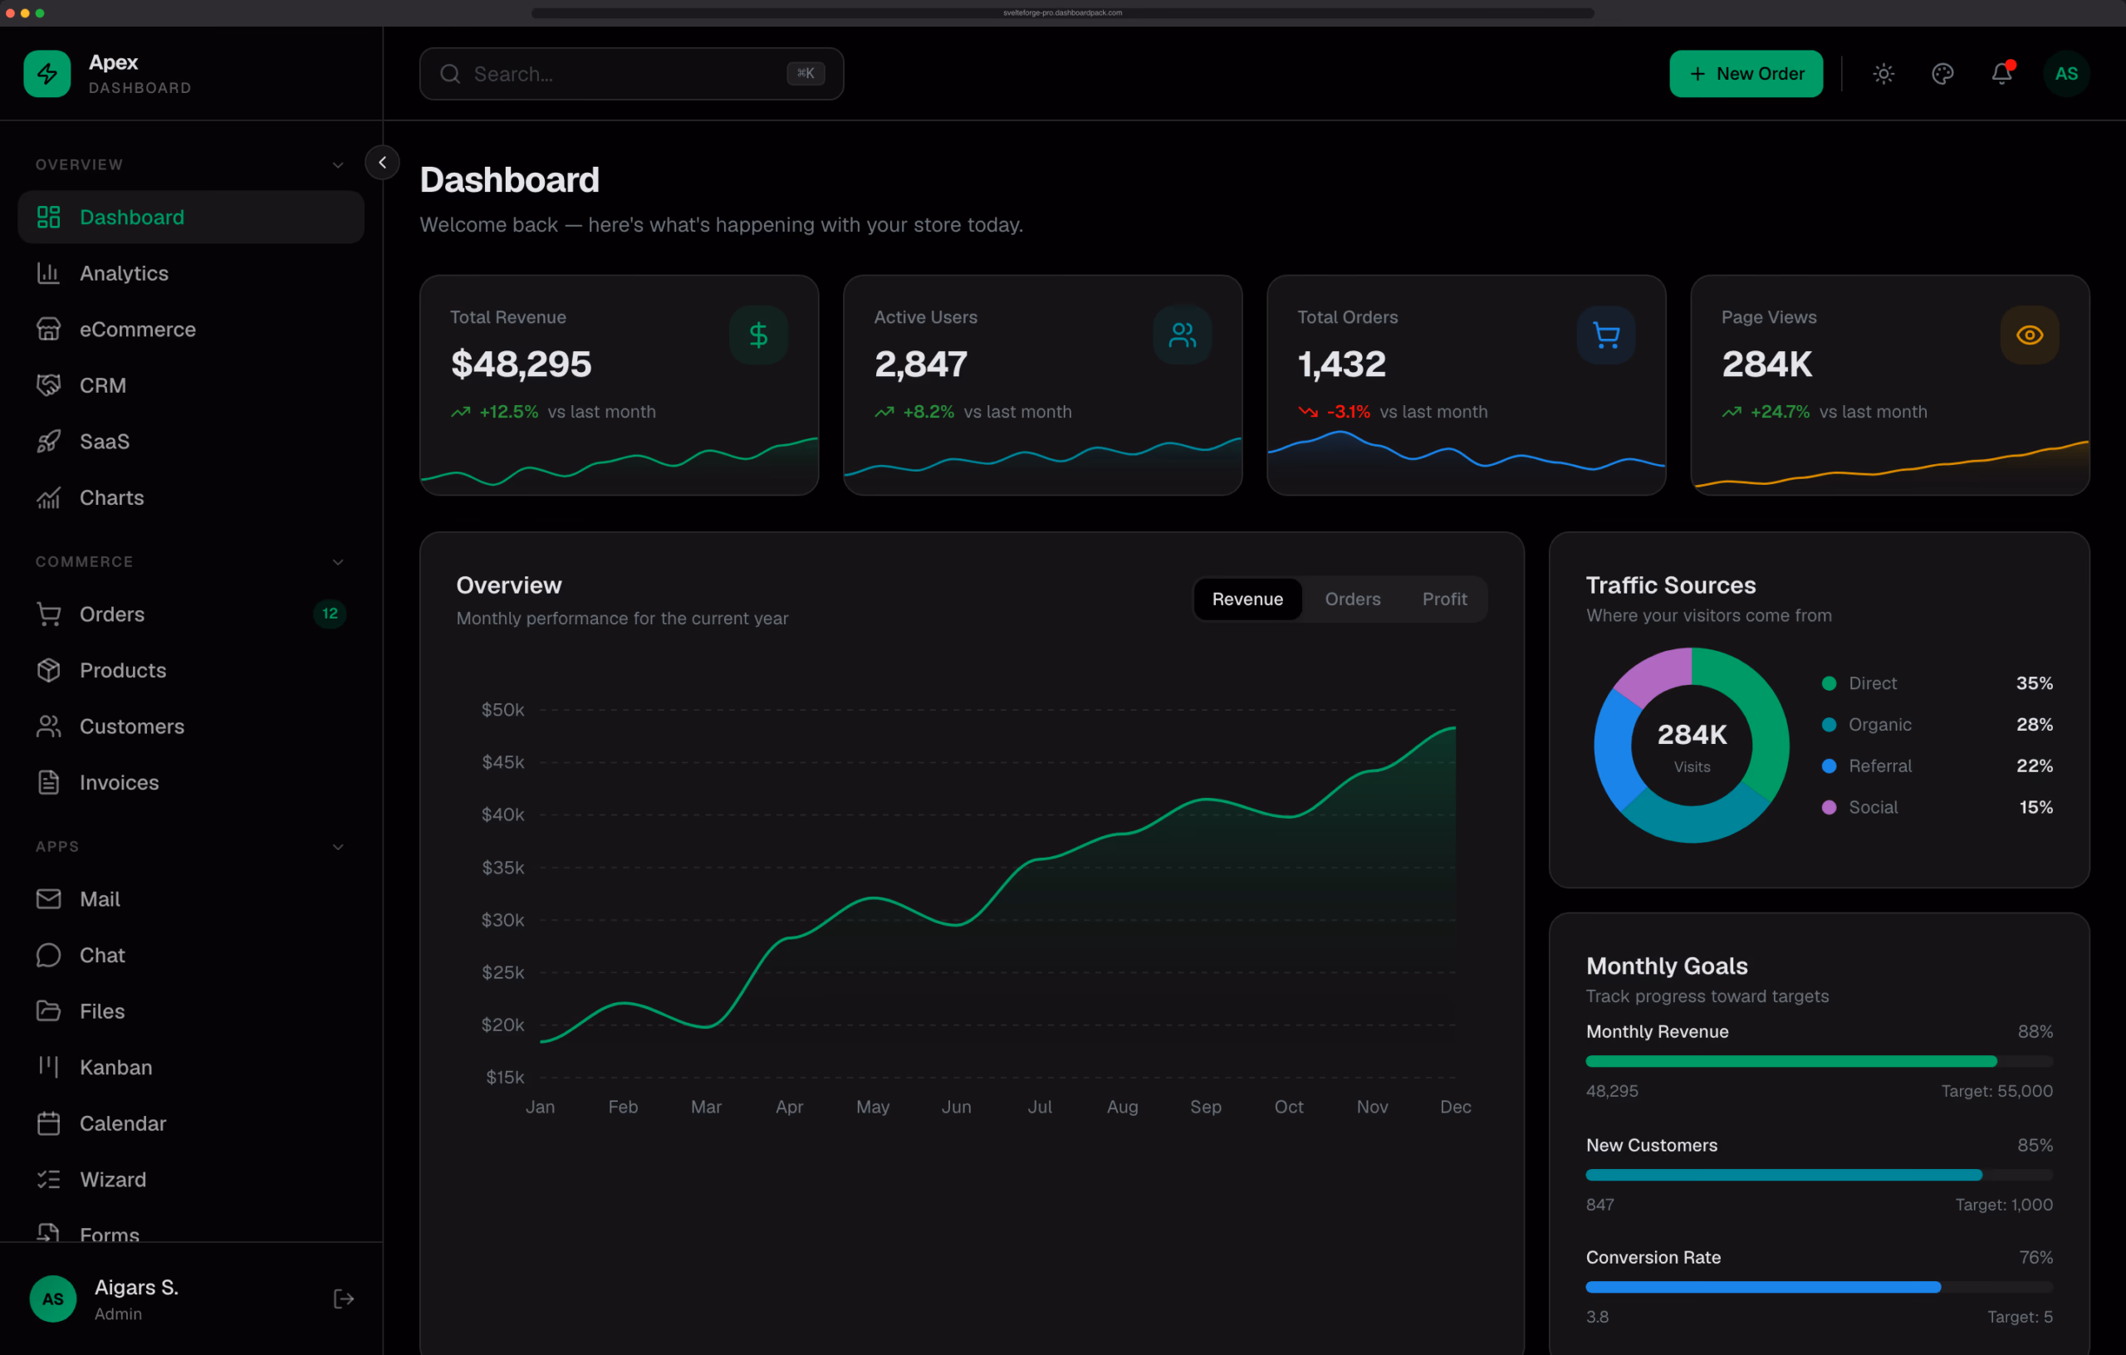Screen dimensions: 2126x1355
Task: Click the eye icon on Page Views card
Action: [x=2030, y=335]
